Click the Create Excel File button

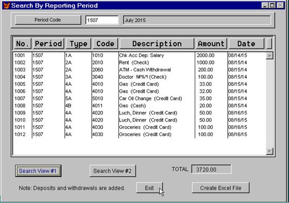click(220, 188)
